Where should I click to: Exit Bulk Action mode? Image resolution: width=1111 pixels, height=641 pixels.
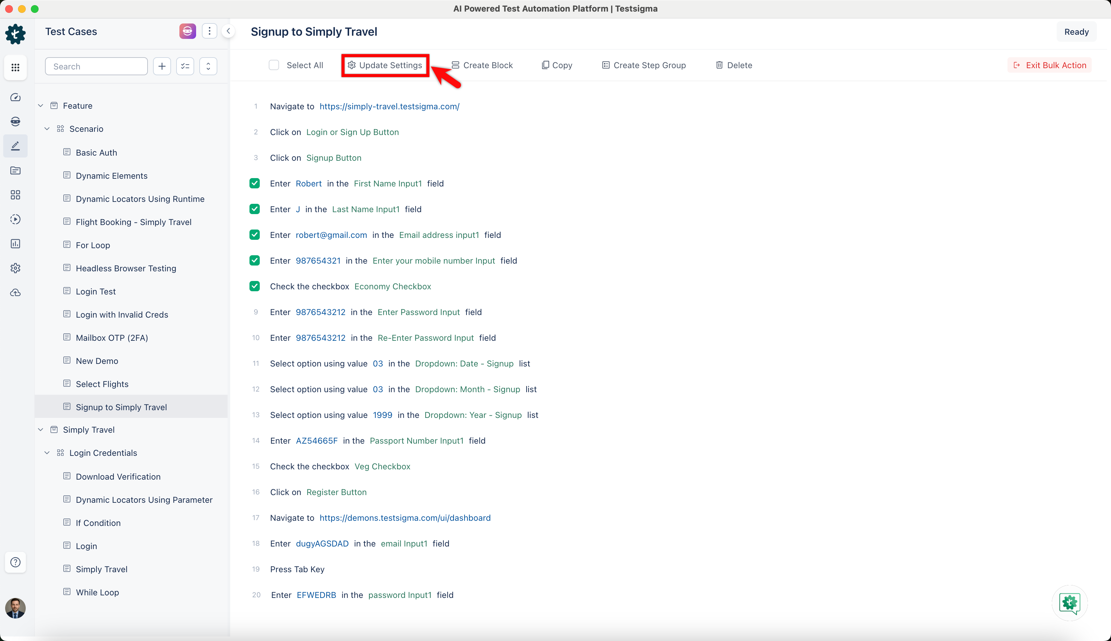pyautogui.click(x=1050, y=65)
